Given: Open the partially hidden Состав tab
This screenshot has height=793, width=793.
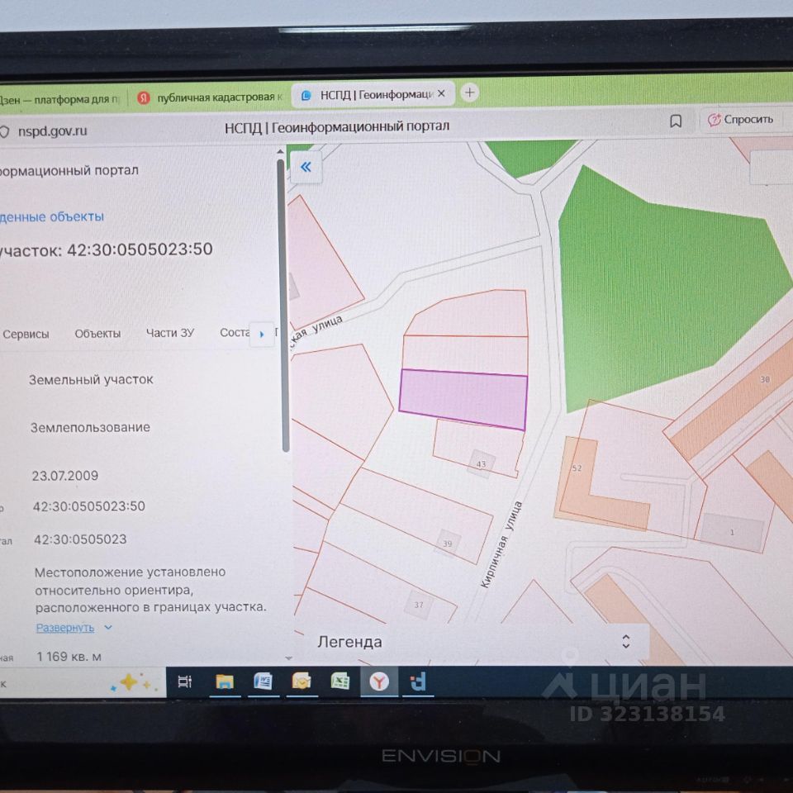Looking at the screenshot, I should coord(235,332).
